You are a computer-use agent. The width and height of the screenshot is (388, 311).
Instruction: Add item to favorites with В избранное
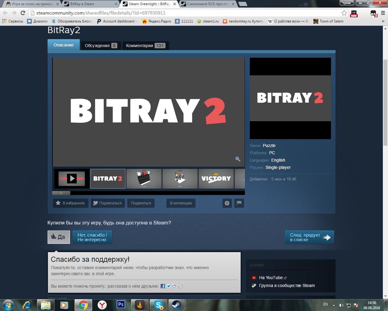click(71, 203)
